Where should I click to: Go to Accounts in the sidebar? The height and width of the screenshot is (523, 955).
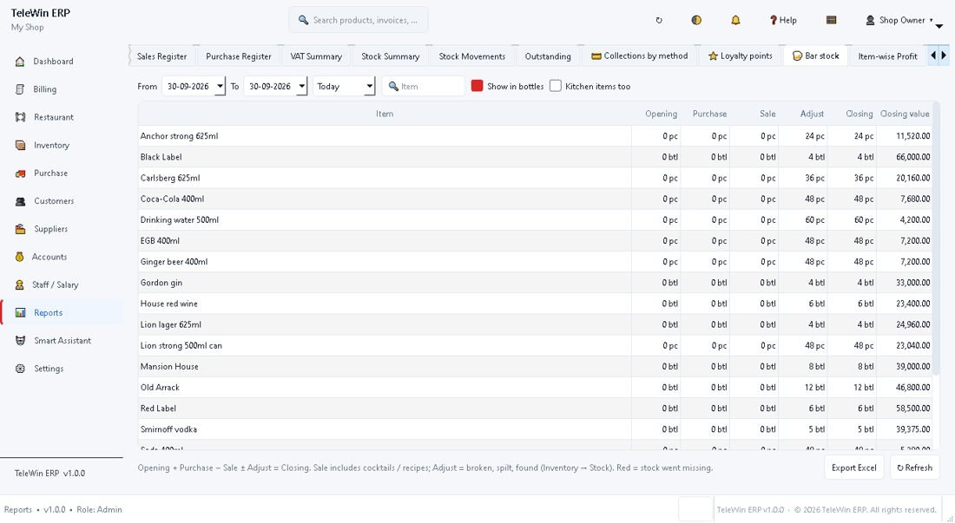click(x=49, y=258)
